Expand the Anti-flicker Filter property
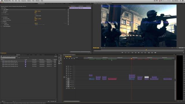 [2, 20]
